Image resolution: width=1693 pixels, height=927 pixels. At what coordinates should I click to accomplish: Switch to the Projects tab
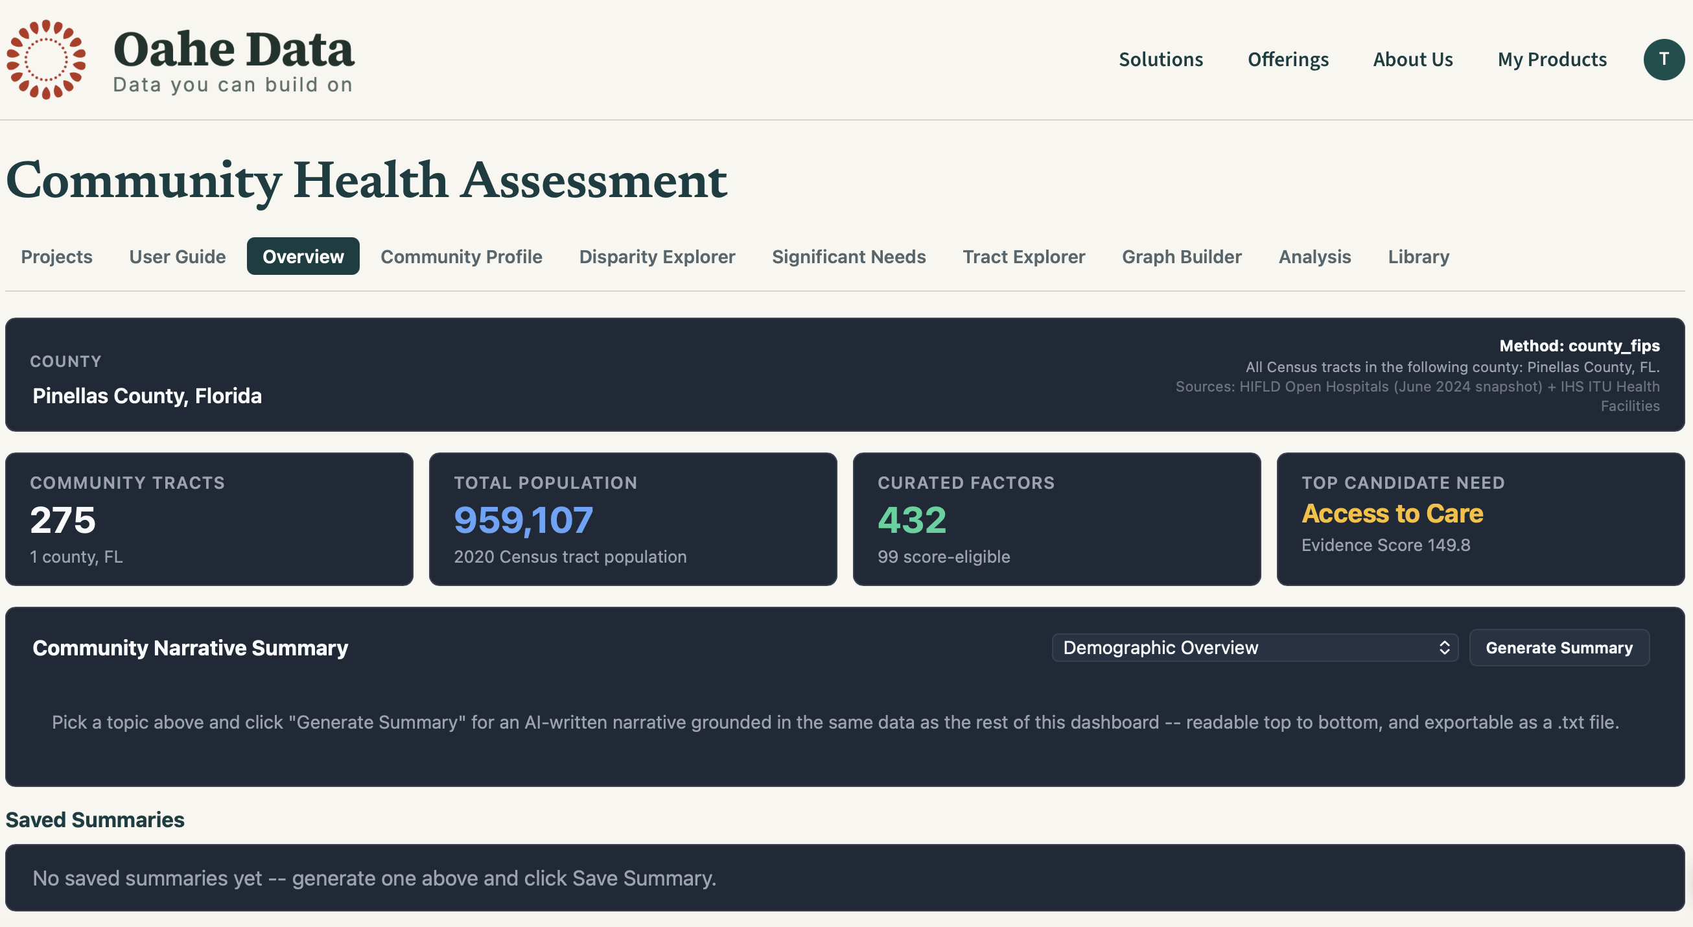56,257
